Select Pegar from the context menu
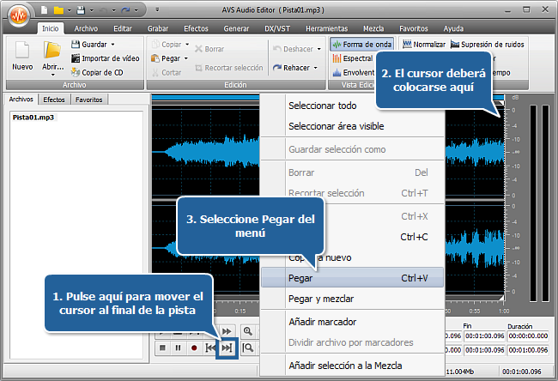 click(x=300, y=278)
